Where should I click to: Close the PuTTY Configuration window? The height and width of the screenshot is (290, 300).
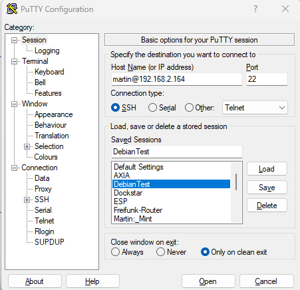[285, 9]
